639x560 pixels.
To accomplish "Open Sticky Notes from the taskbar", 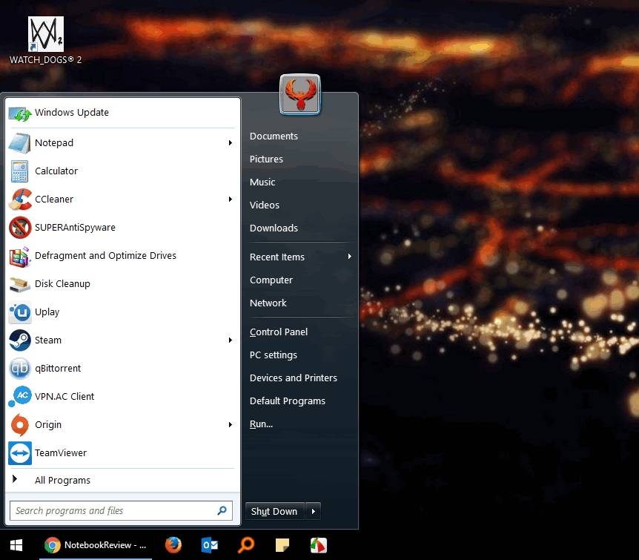I will point(282,545).
